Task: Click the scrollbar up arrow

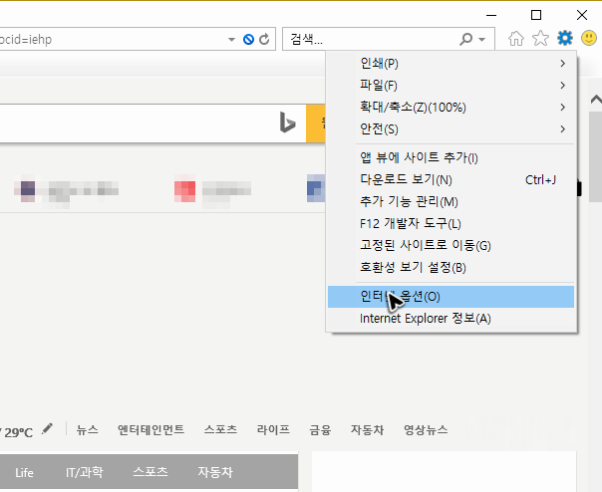Action: pyautogui.click(x=596, y=100)
